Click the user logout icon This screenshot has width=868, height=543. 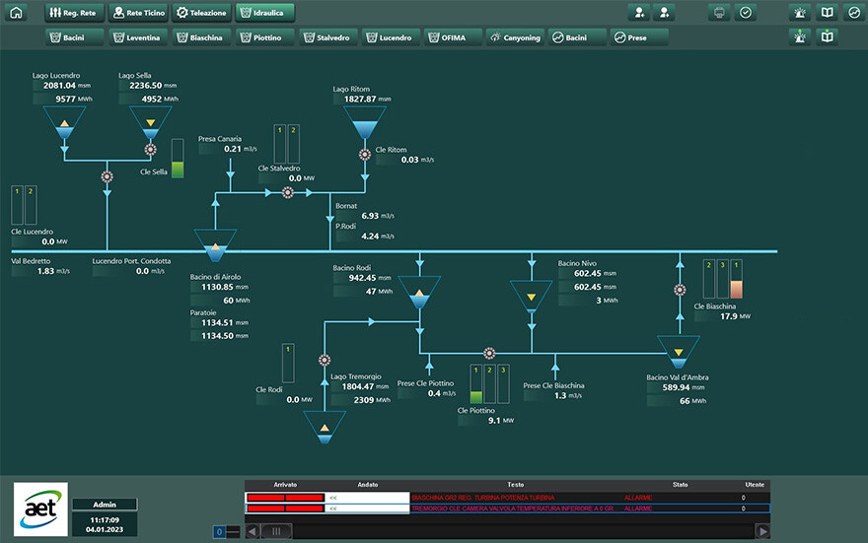pyautogui.click(x=664, y=13)
